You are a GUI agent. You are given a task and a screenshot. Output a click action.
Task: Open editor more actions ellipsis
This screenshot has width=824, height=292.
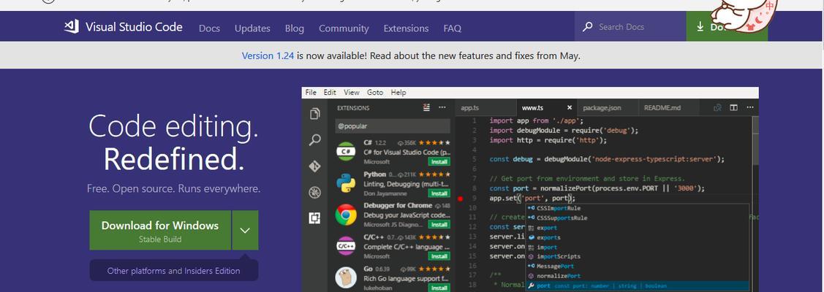tap(749, 107)
